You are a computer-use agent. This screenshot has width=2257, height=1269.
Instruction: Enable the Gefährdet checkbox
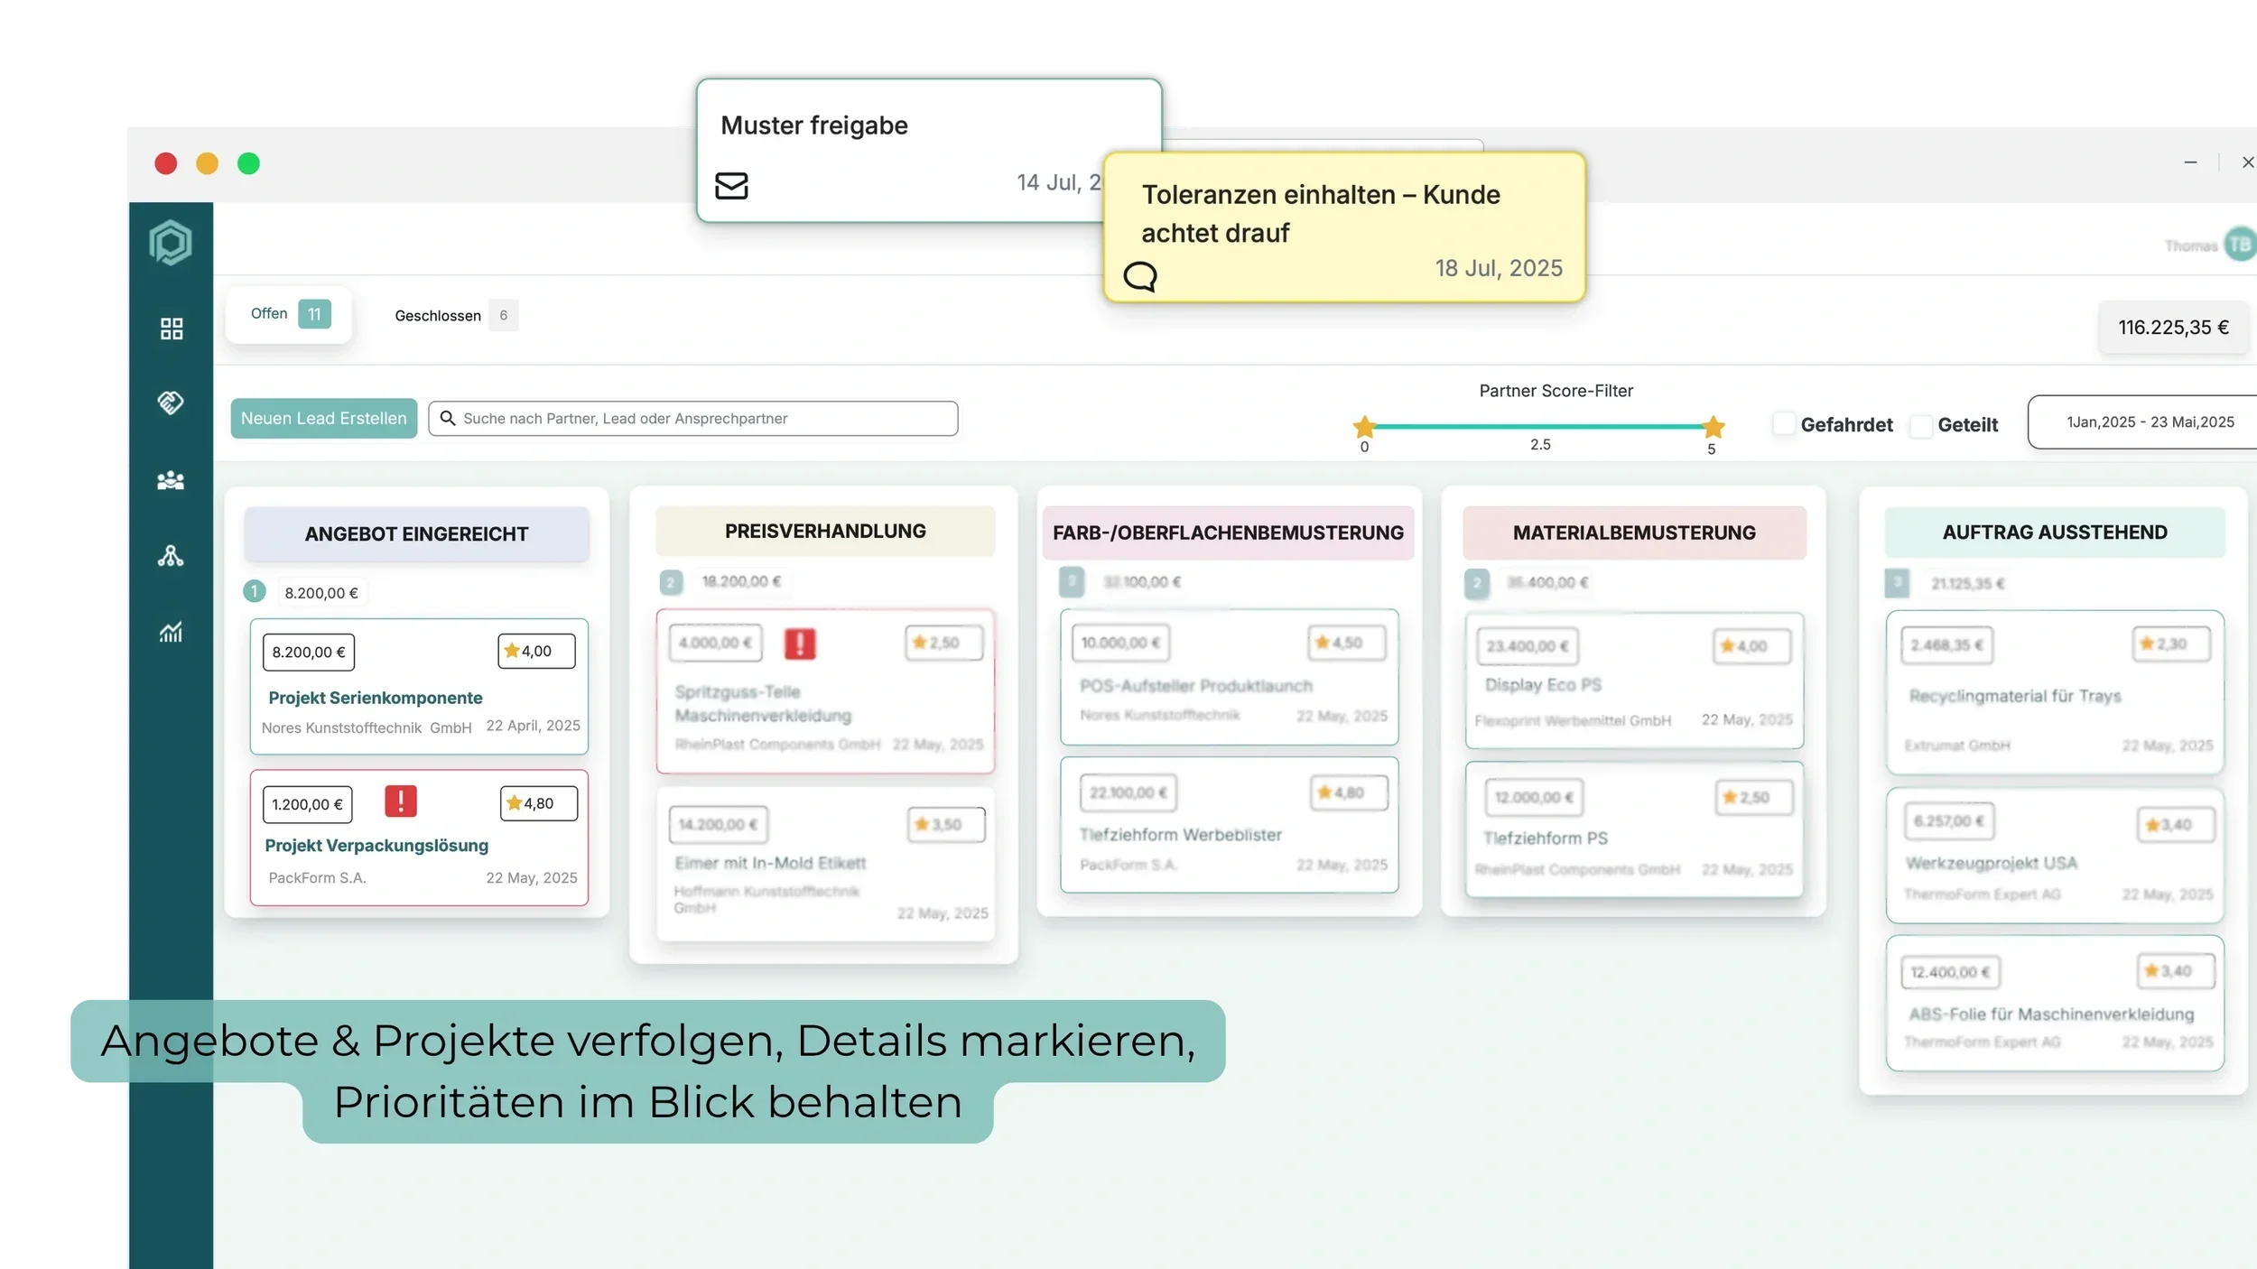[x=1784, y=424]
